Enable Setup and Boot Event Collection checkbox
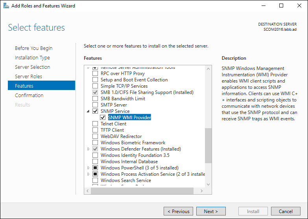This screenshot has height=219, width=308. 95,80
